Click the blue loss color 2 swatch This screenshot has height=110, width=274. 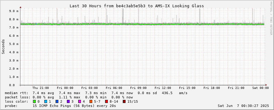(57, 101)
